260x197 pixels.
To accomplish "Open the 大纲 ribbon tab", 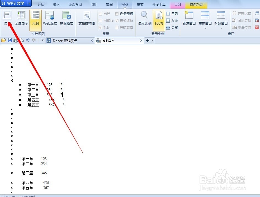I will 178,4.
